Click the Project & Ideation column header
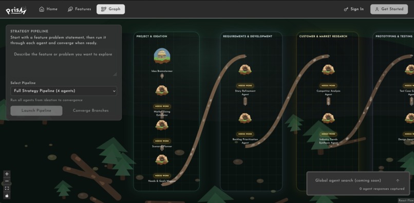 [152, 36]
